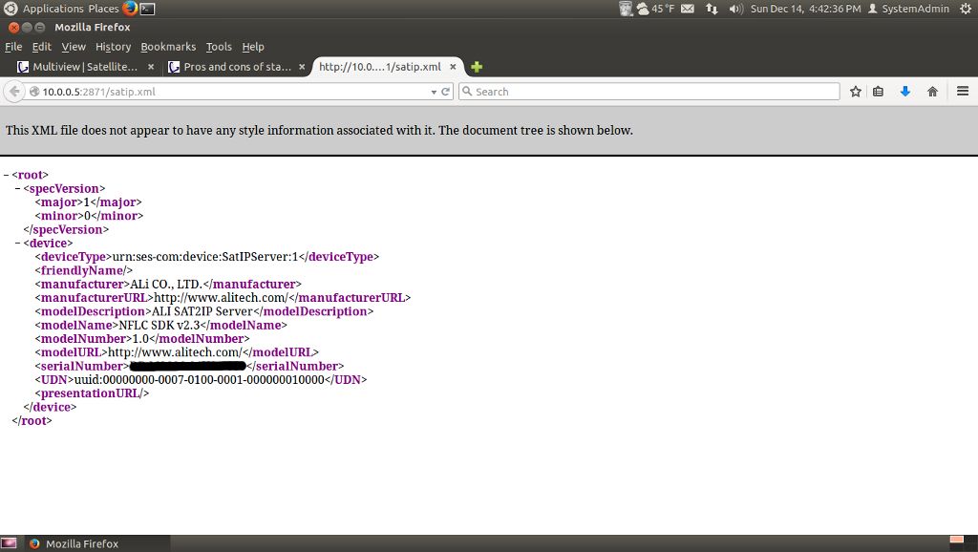This screenshot has width=978, height=552.
Task: Open the File menu
Action: (13, 47)
